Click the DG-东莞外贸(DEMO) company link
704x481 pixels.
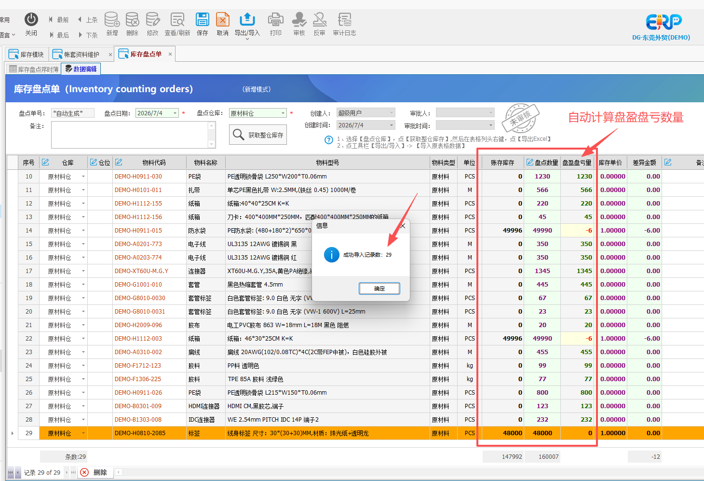[x=661, y=37]
